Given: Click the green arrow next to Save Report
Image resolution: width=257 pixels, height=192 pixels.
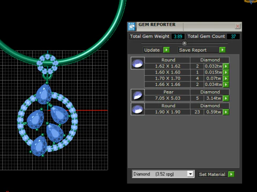Looking at the screenshot, I should coord(222,50).
